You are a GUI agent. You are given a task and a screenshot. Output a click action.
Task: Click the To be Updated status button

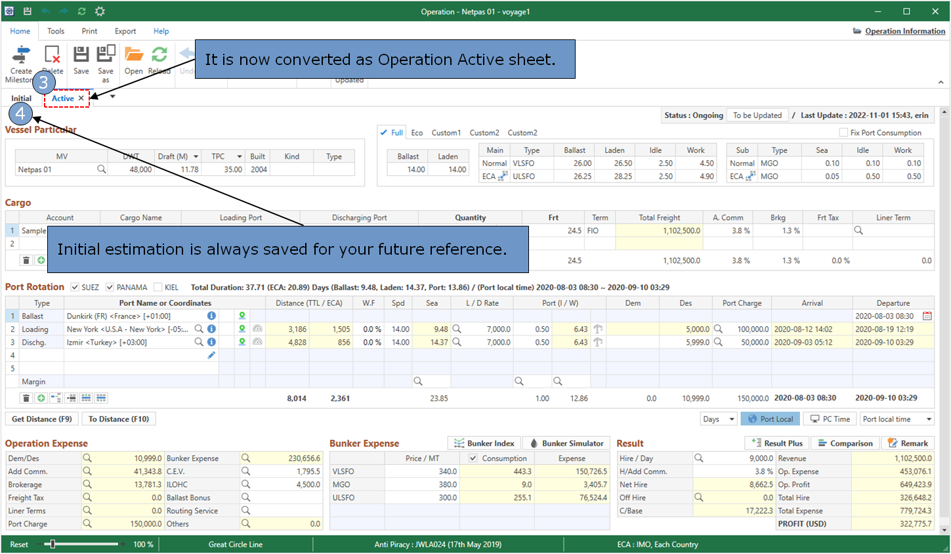point(757,115)
